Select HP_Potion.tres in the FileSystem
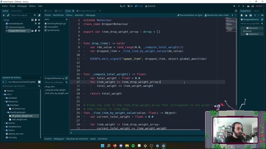Image resolution: width=266 pixels, height=149 pixels. (18, 108)
